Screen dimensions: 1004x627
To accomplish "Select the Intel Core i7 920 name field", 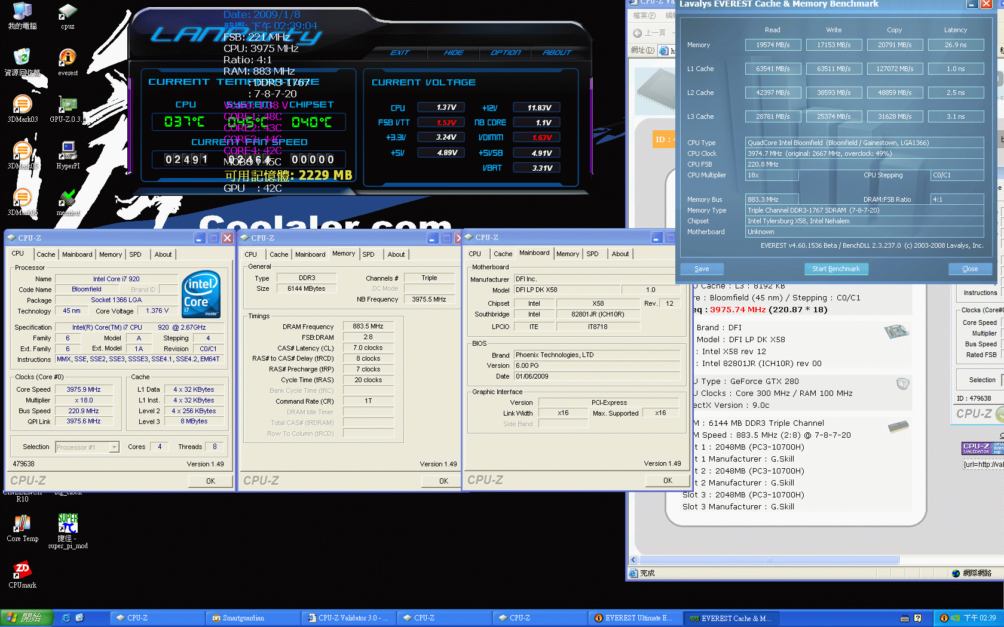I will click(116, 279).
